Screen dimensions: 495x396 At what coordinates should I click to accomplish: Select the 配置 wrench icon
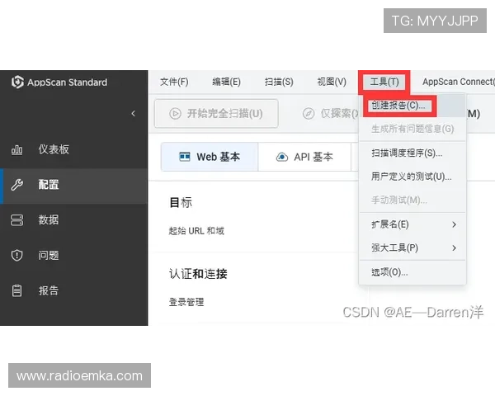[x=16, y=185]
